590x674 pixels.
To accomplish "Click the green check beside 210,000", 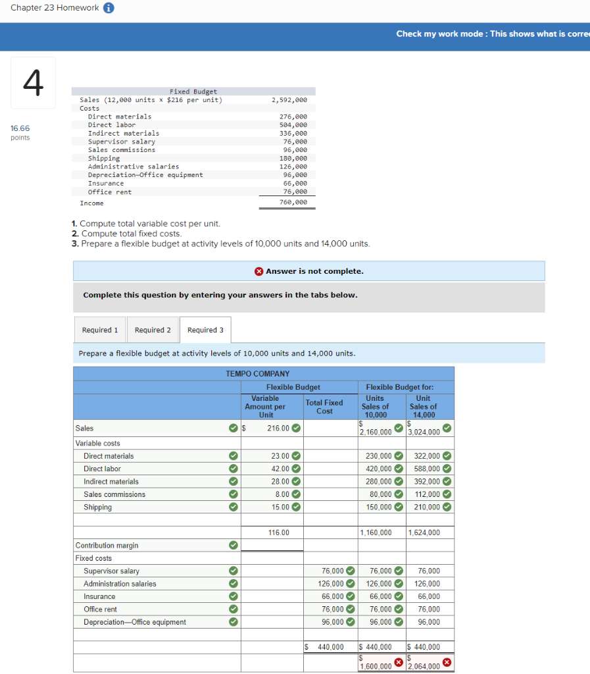I will [x=447, y=507].
